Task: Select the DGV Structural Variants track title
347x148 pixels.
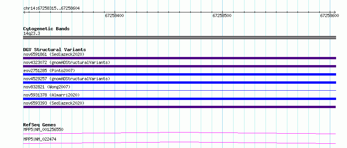Action: click(x=55, y=50)
